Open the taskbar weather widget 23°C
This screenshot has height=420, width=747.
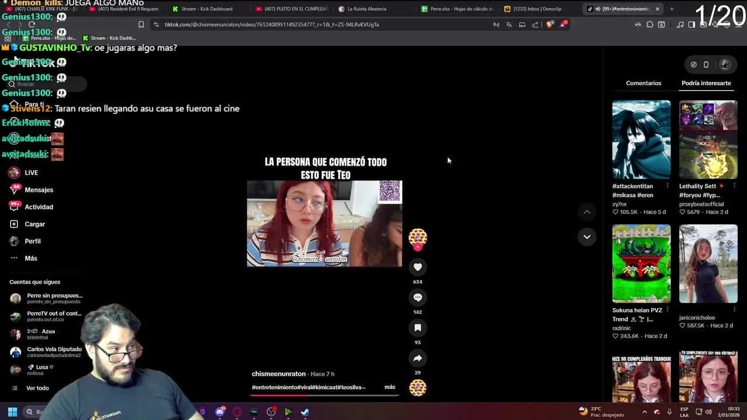click(601, 412)
